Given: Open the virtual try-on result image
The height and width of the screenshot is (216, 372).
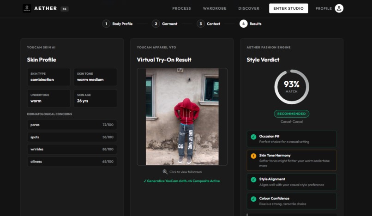Looking at the screenshot, I should tap(182, 117).
